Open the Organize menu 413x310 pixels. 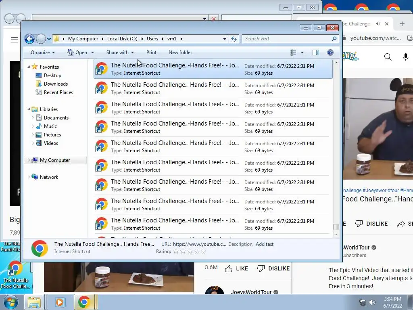pyautogui.click(x=43, y=52)
